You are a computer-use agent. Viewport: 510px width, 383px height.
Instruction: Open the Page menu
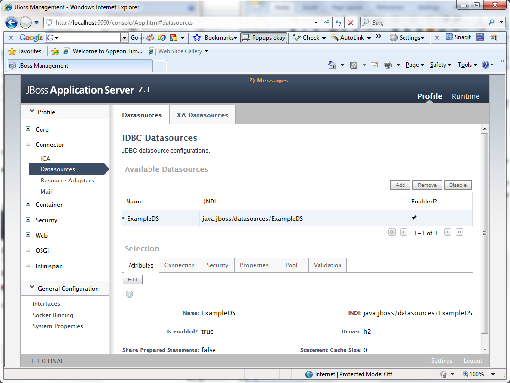pos(415,65)
